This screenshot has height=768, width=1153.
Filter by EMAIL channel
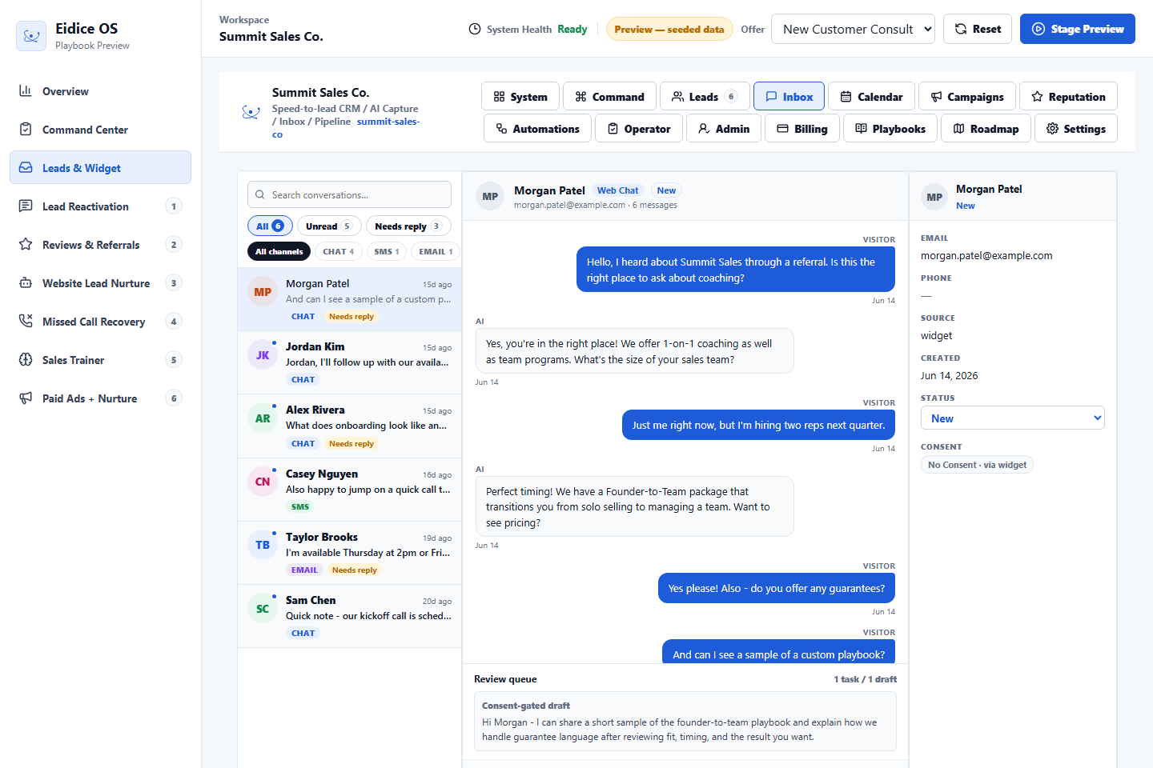coord(436,251)
